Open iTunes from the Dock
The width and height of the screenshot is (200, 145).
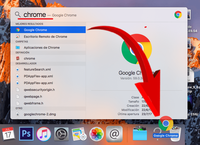click(x=44, y=134)
